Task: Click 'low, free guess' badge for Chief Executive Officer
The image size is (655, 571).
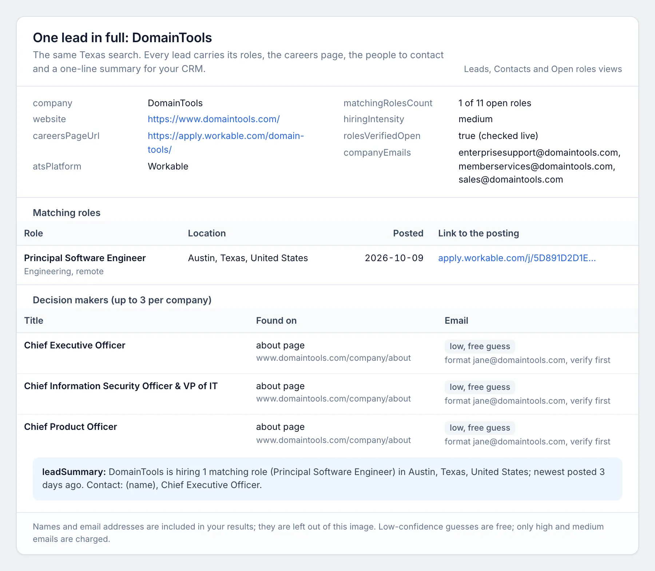Action: (x=480, y=347)
